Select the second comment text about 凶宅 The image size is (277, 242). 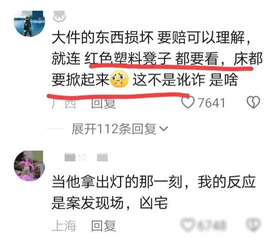click(154, 192)
